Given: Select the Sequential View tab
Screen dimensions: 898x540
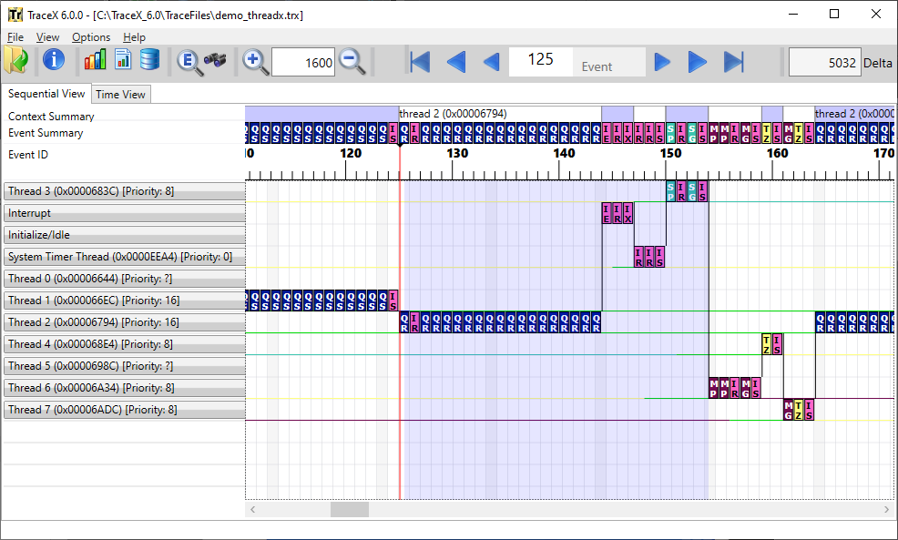Looking at the screenshot, I should pyautogui.click(x=46, y=94).
